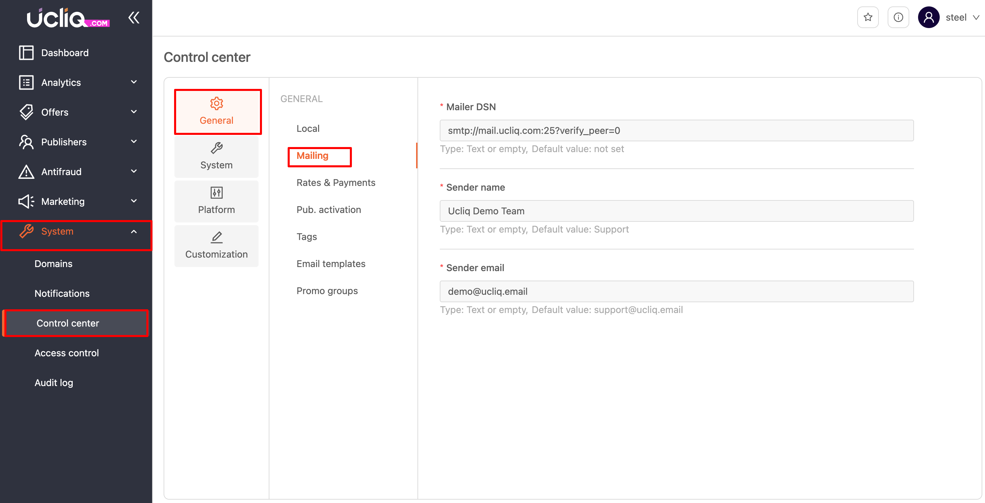Click the user avatar icon
Image resolution: width=985 pixels, height=503 pixels.
(928, 18)
